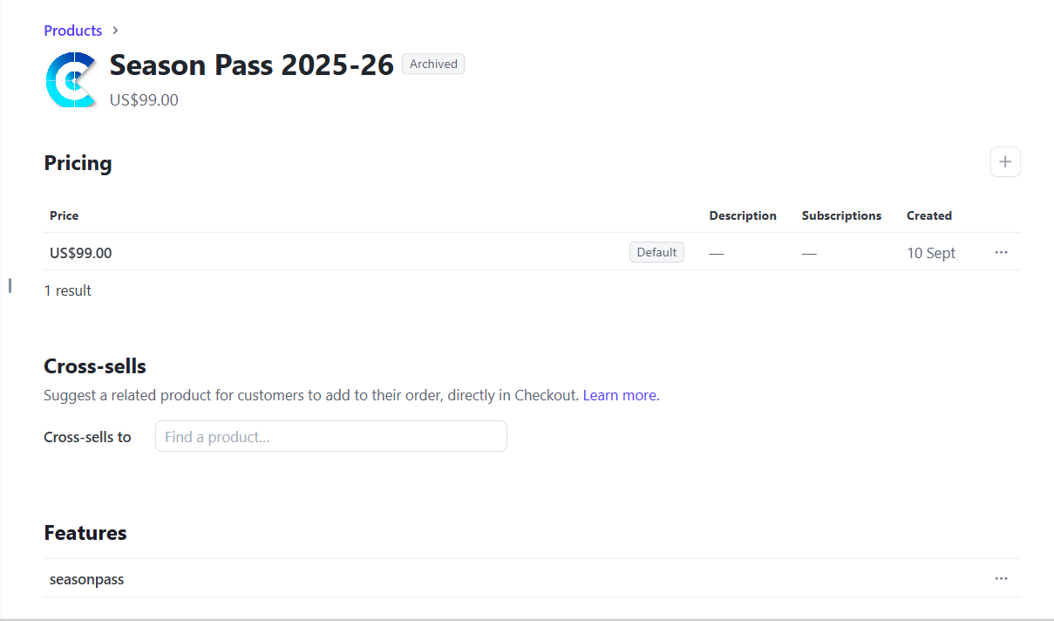This screenshot has width=1054, height=621.
Task: Select the seasonpass feature row
Action: click(x=86, y=579)
